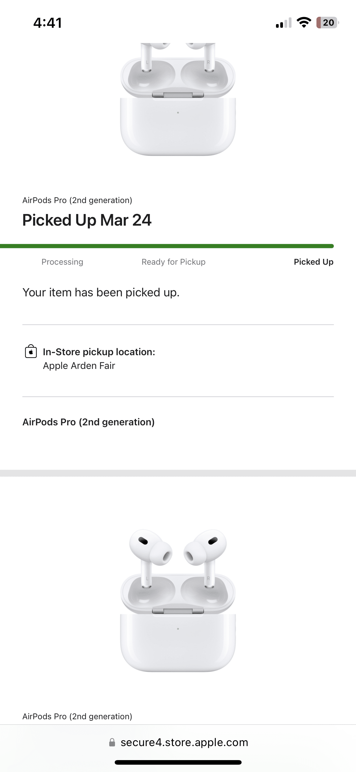Select the Processing status step
The height and width of the screenshot is (772, 356).
[x=62, y=262]
